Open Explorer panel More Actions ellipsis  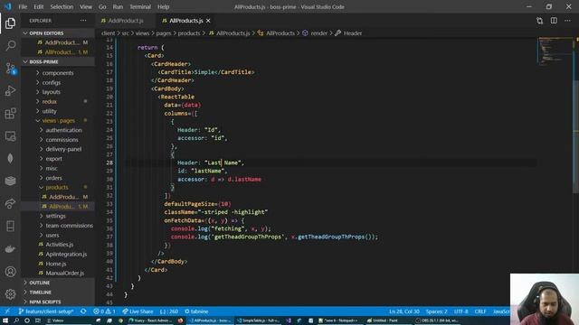tap(83, 21)
